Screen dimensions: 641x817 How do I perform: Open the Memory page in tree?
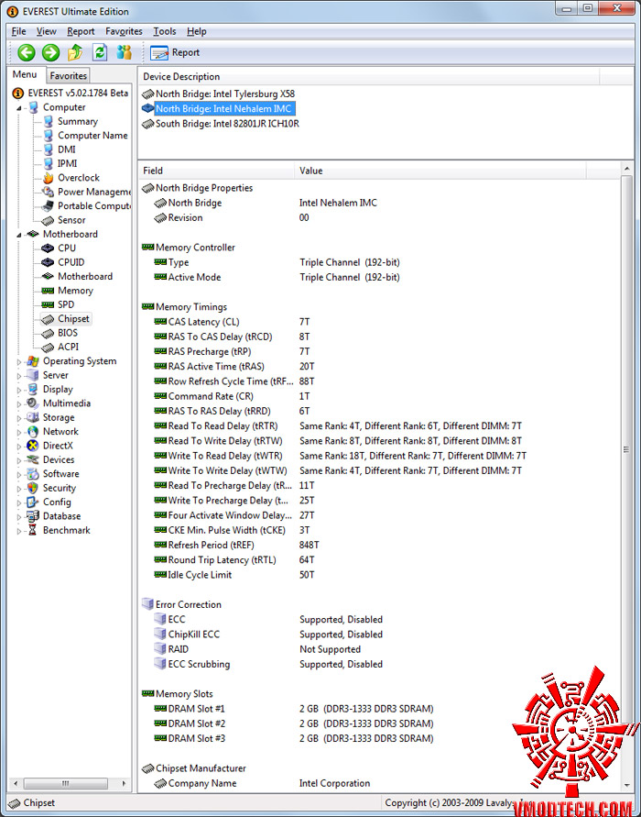pyautogui.click(x=75, y=291)
